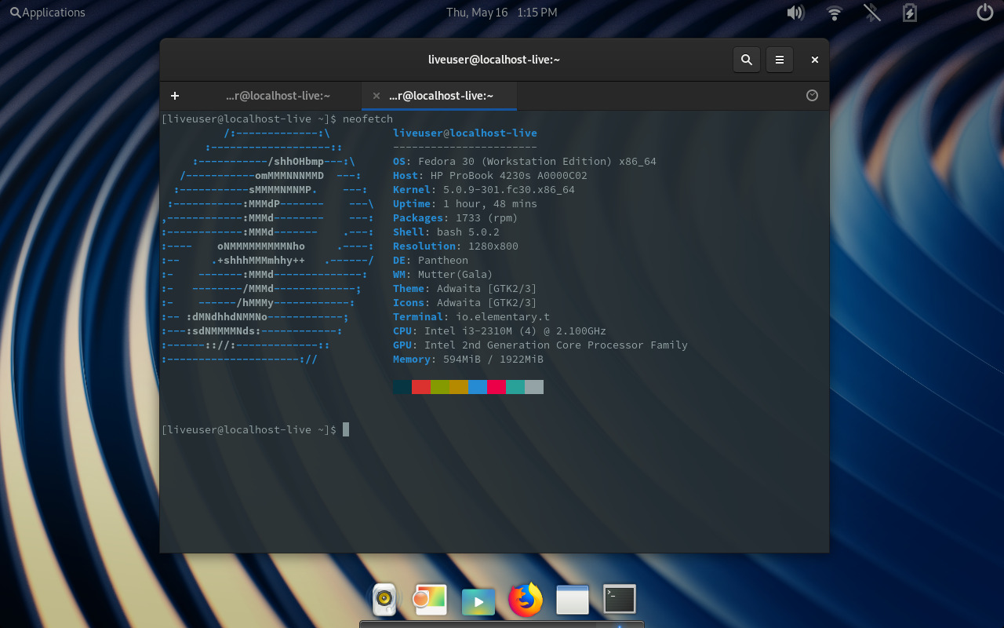
Task: Open the Applications menu
Action: [47, 12]
